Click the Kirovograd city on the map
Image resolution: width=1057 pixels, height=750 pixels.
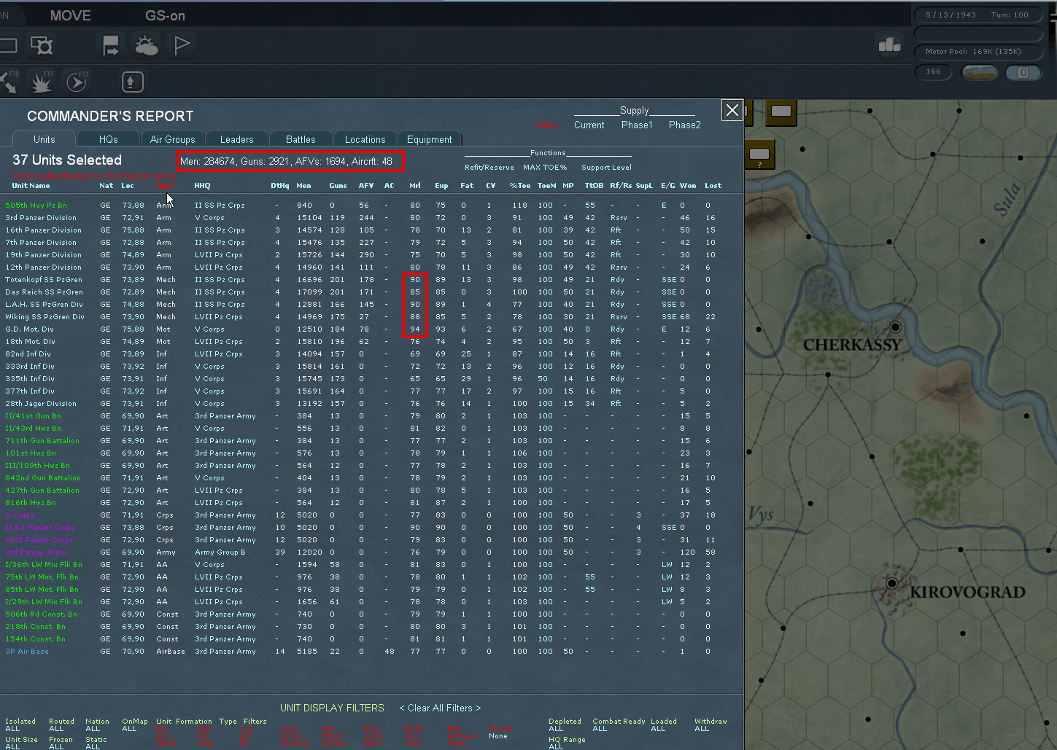891,583
